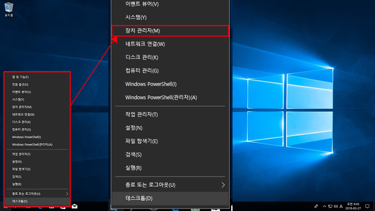Expand the 종료 또는 로그아웃 arrow in the enlarged menu

pos(223,185)
